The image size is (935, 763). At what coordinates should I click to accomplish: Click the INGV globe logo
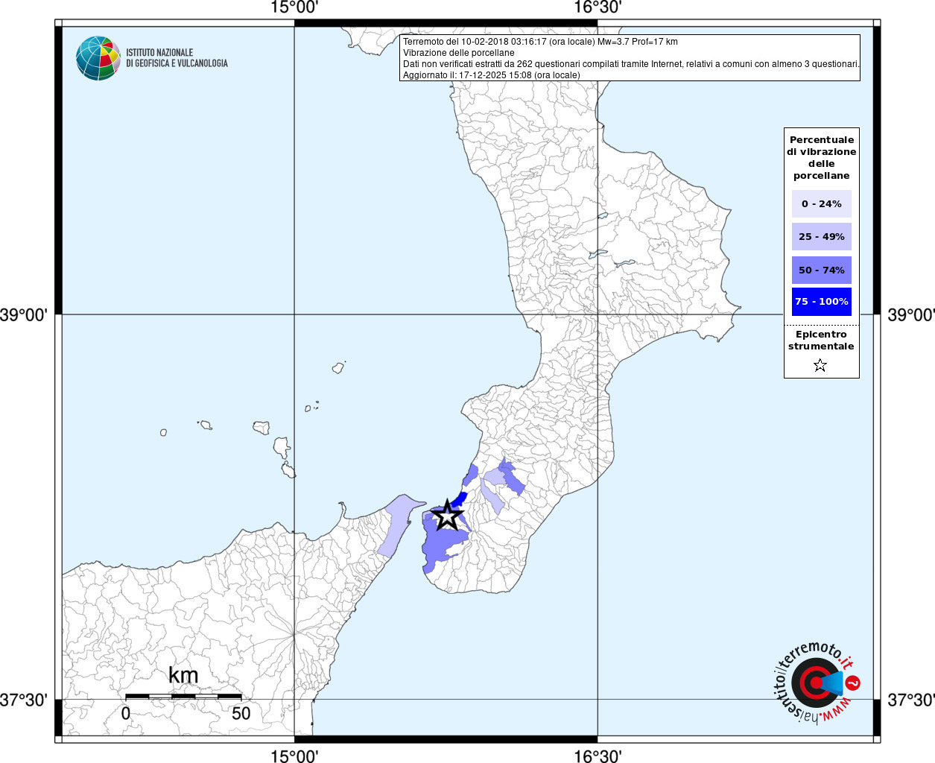coord(98,58)
